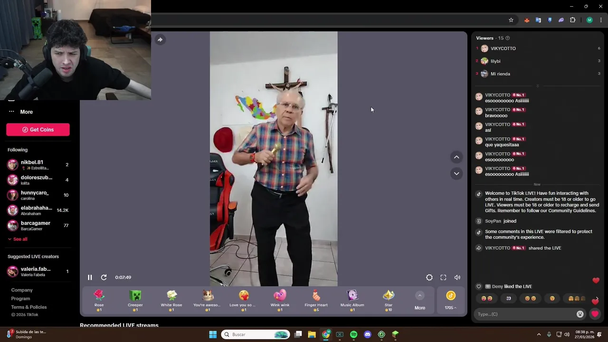Open the Google Translate extension
The height and width of the screenshot is (342, 608).
tap(538, 20)
